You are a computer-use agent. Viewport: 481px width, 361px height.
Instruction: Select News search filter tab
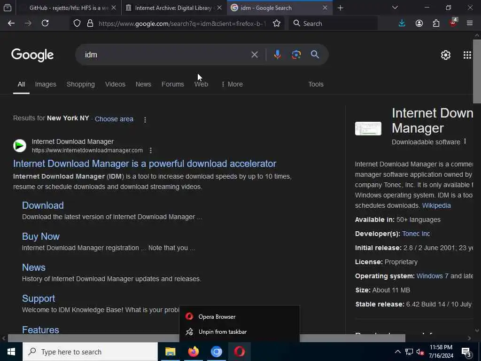coord(143,85)
